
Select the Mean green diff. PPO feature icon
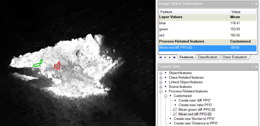[x=175, y=109]
